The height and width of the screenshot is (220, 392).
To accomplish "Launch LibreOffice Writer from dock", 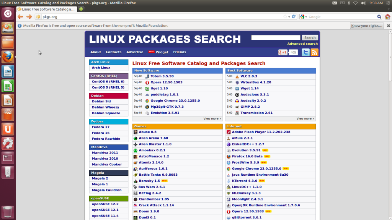I will coord(8,71).
